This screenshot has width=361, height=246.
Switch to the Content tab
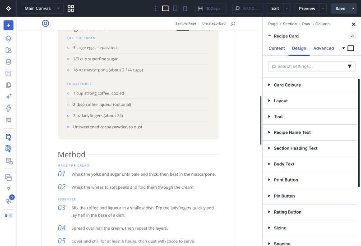(x=277, y=48)
